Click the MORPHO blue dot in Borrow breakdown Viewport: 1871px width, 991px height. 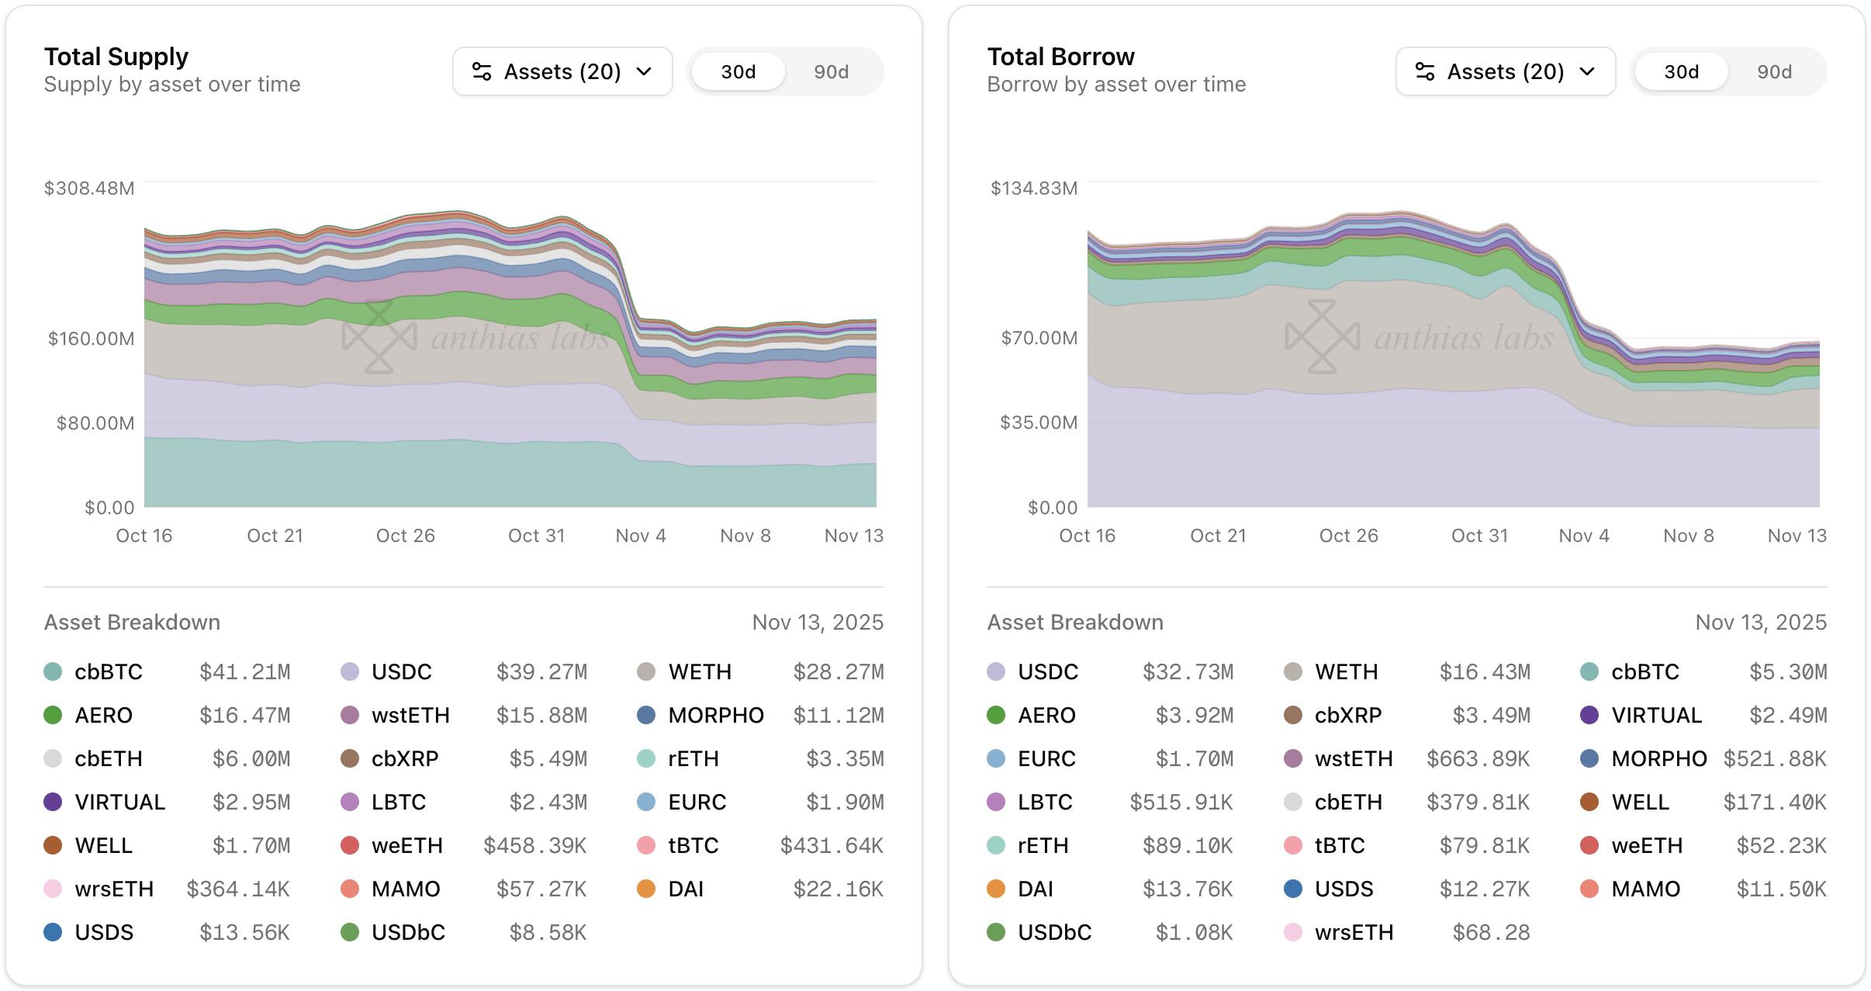coord(1589,758)
